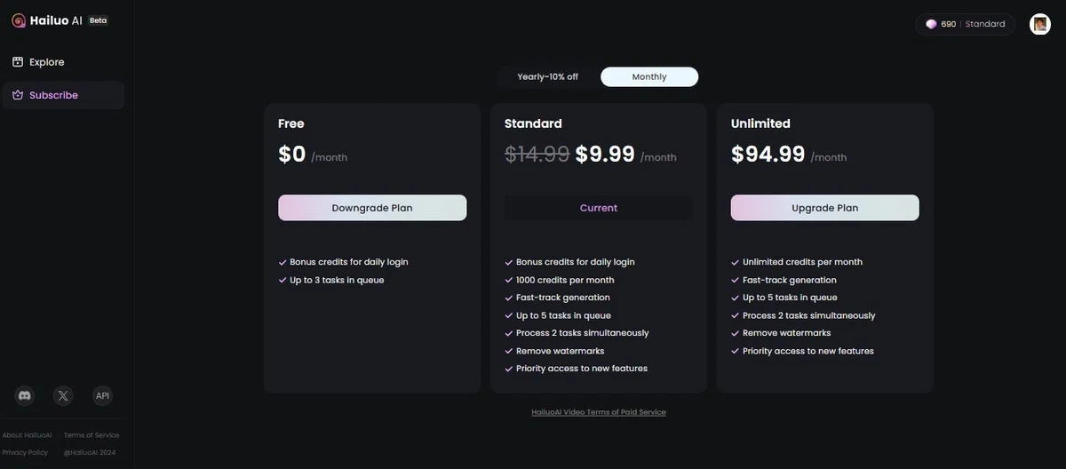Click the Hailuo AI logo icon
Image resolution: width=1066 pixels, height=469 pixels.
point(18,20)
